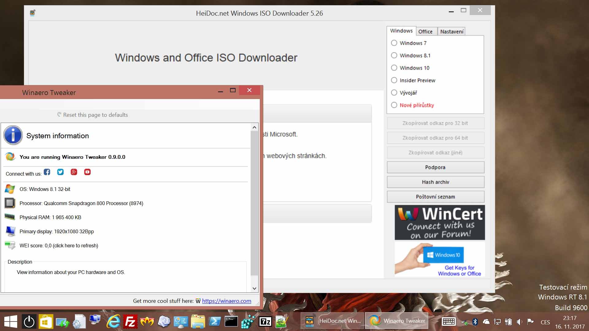Click the WEI score icon
The width and height of the screenshot is (589, 331).
pos(10,245)
